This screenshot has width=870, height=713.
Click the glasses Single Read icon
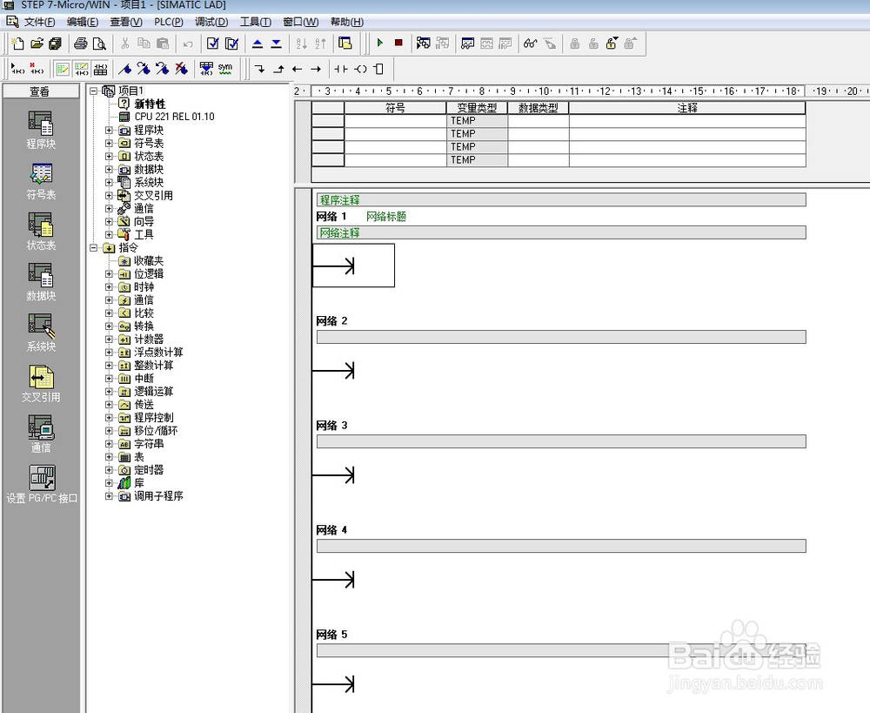tap(530, 44)
